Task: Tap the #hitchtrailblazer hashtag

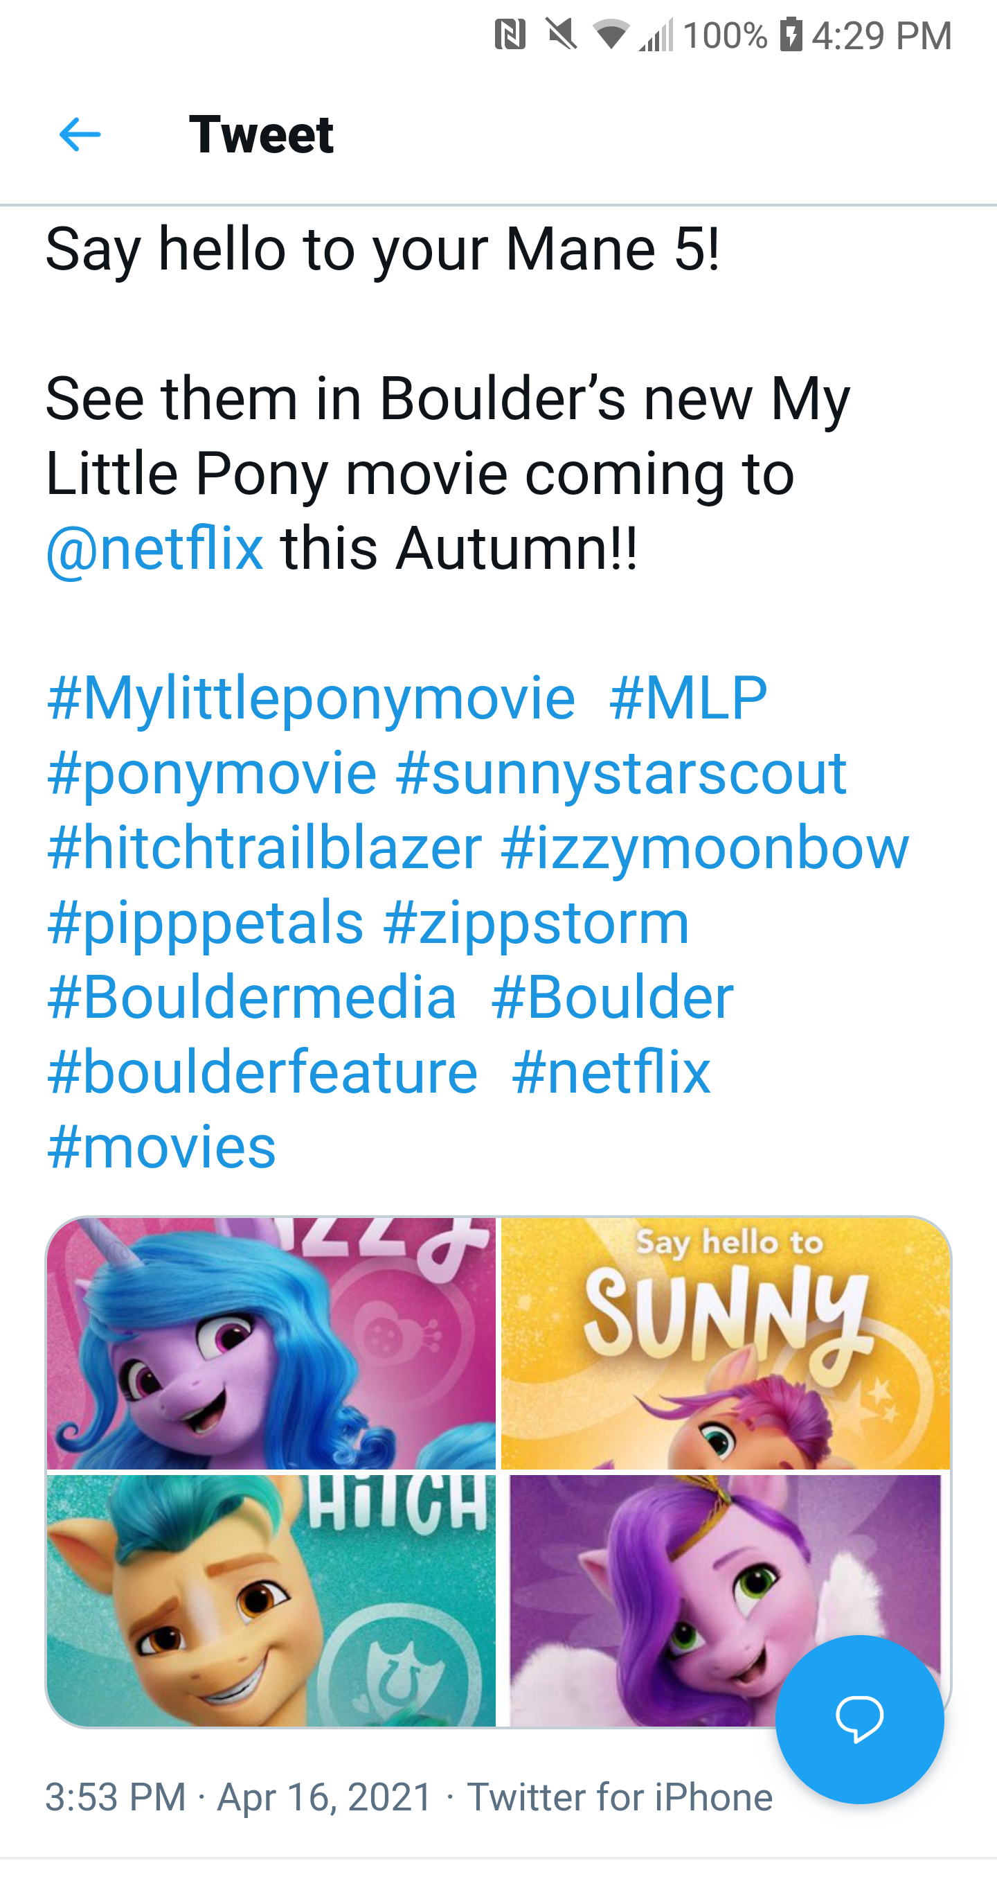Action: [x=264, y=847]
